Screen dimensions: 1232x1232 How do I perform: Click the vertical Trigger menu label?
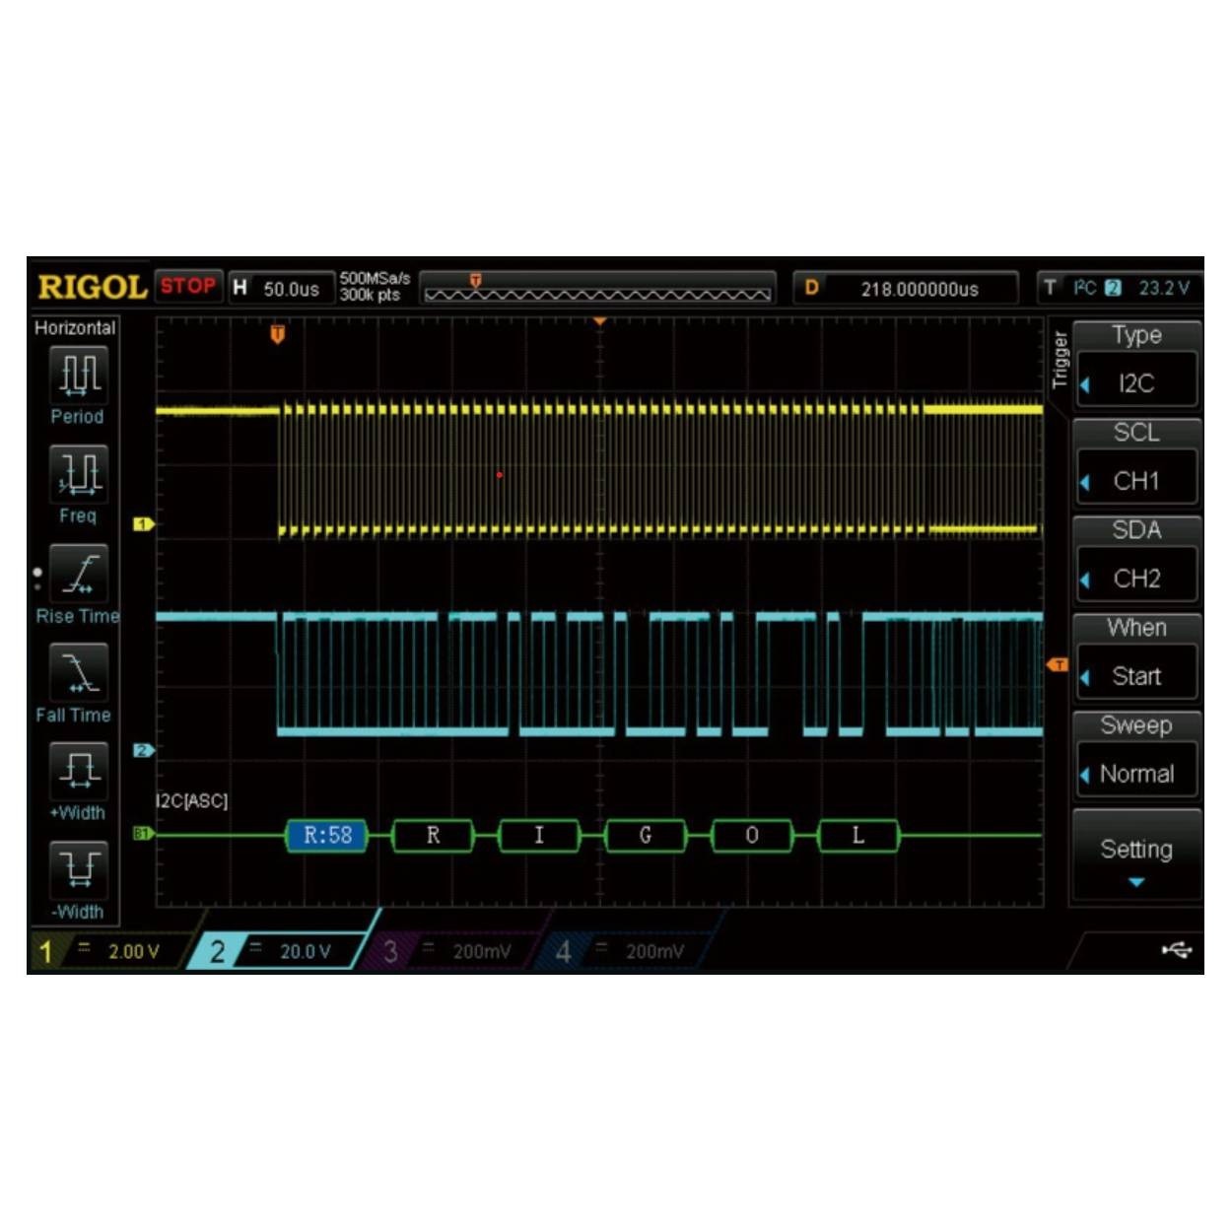tap(1061, 360)
